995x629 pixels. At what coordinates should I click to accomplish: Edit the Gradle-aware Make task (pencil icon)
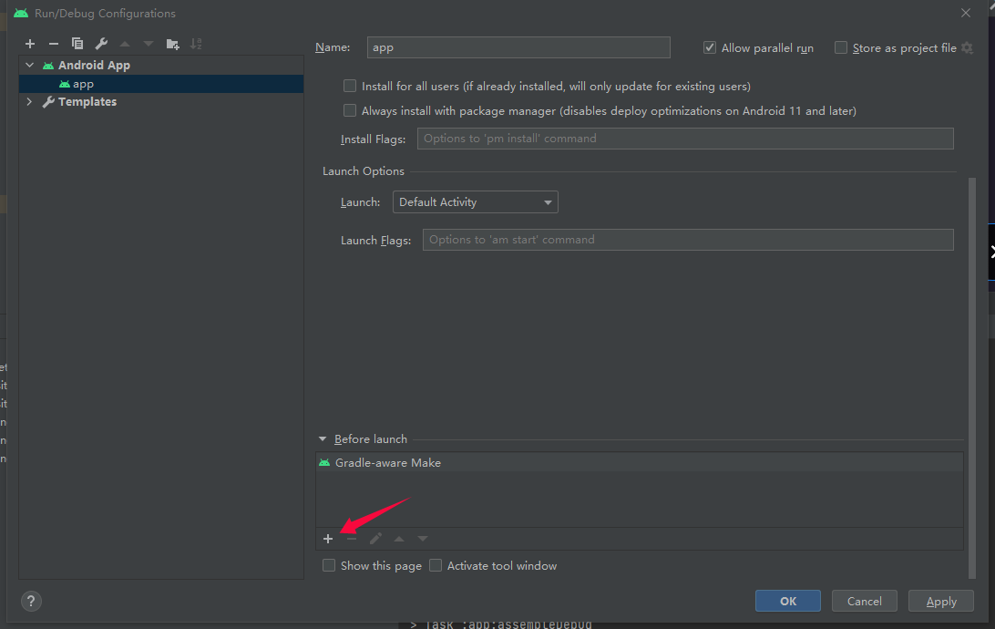(x=374, y=538)
